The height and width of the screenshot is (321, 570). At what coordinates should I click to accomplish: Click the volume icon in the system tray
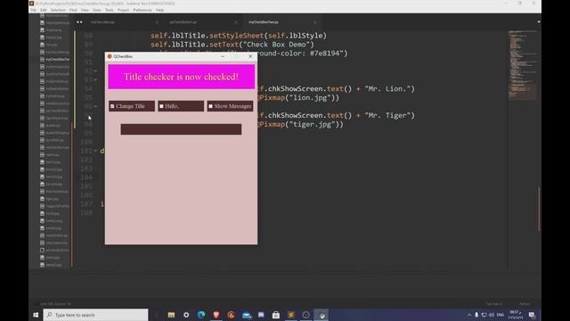(x=492, y=315)
